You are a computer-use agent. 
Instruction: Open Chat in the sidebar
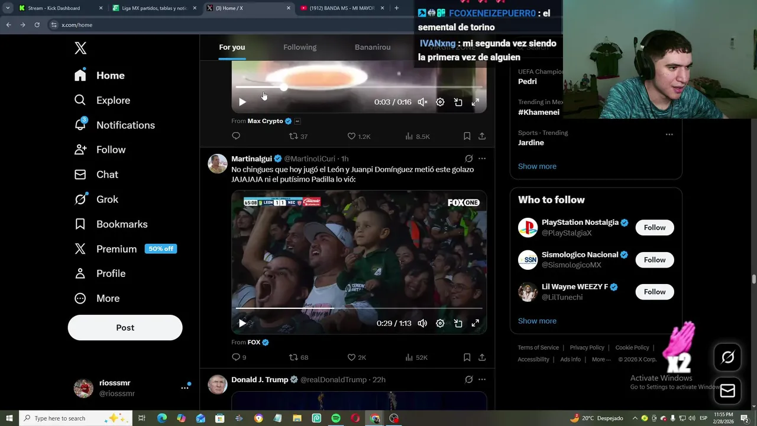point(96,175)
